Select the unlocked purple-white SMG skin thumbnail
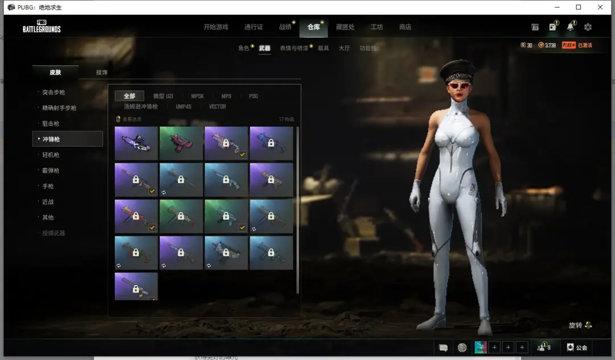 136,143
